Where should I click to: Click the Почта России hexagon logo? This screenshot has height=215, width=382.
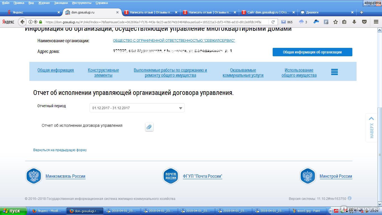coord(171,176)
